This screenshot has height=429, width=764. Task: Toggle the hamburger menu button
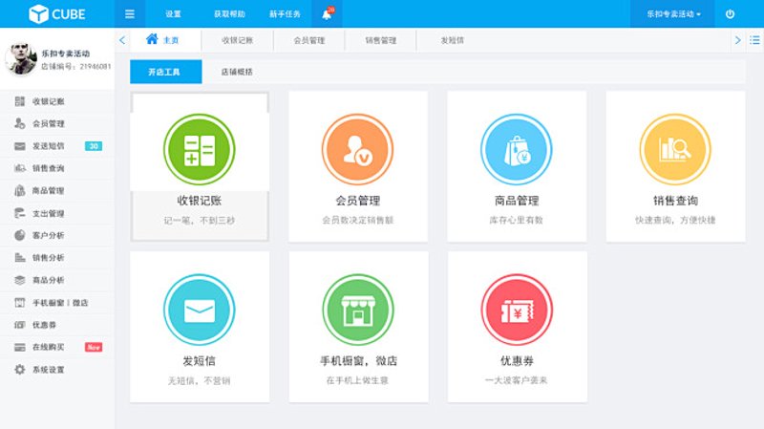tap(130, 14)
